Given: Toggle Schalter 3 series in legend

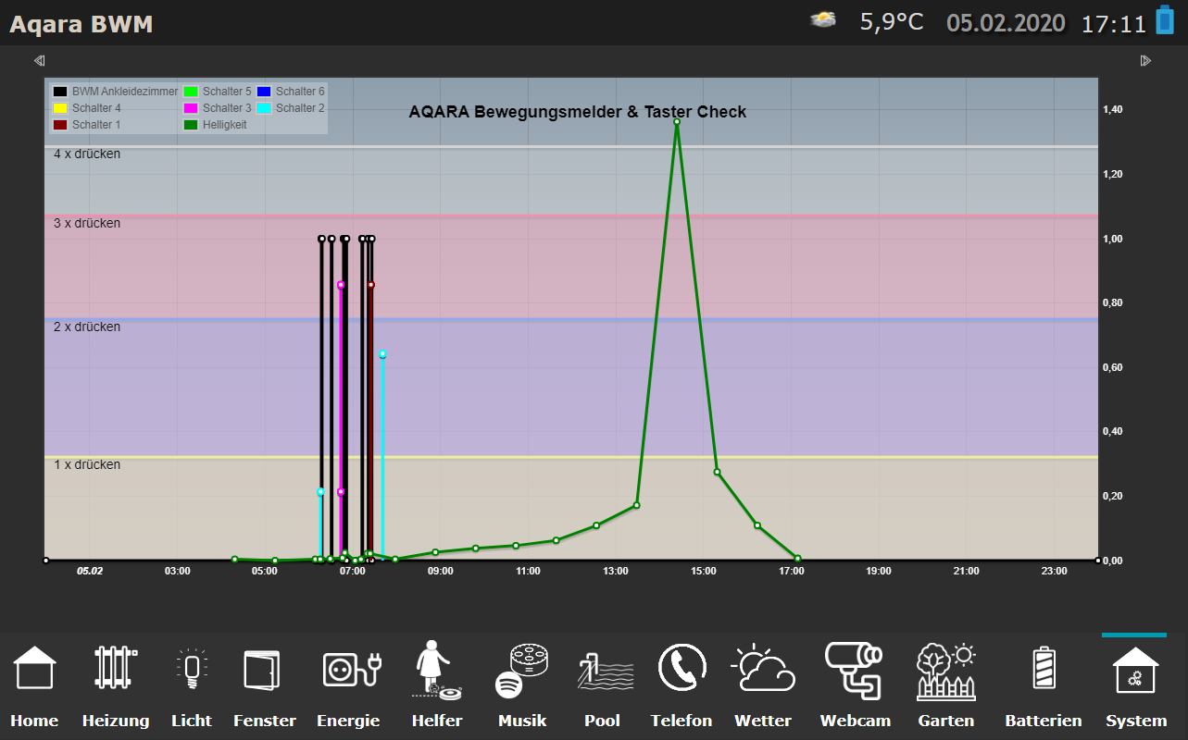Looking at the screenshot, I should point(218,108).
